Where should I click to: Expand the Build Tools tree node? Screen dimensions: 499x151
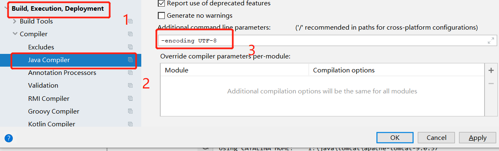point(15,21)
